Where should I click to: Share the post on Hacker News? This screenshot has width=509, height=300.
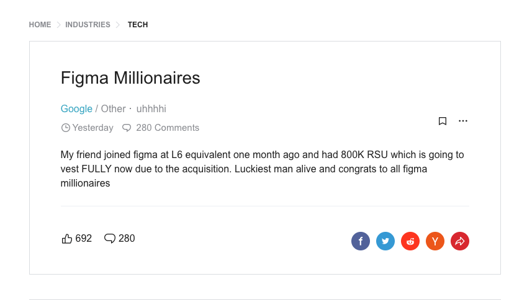(x=435, y=241)
